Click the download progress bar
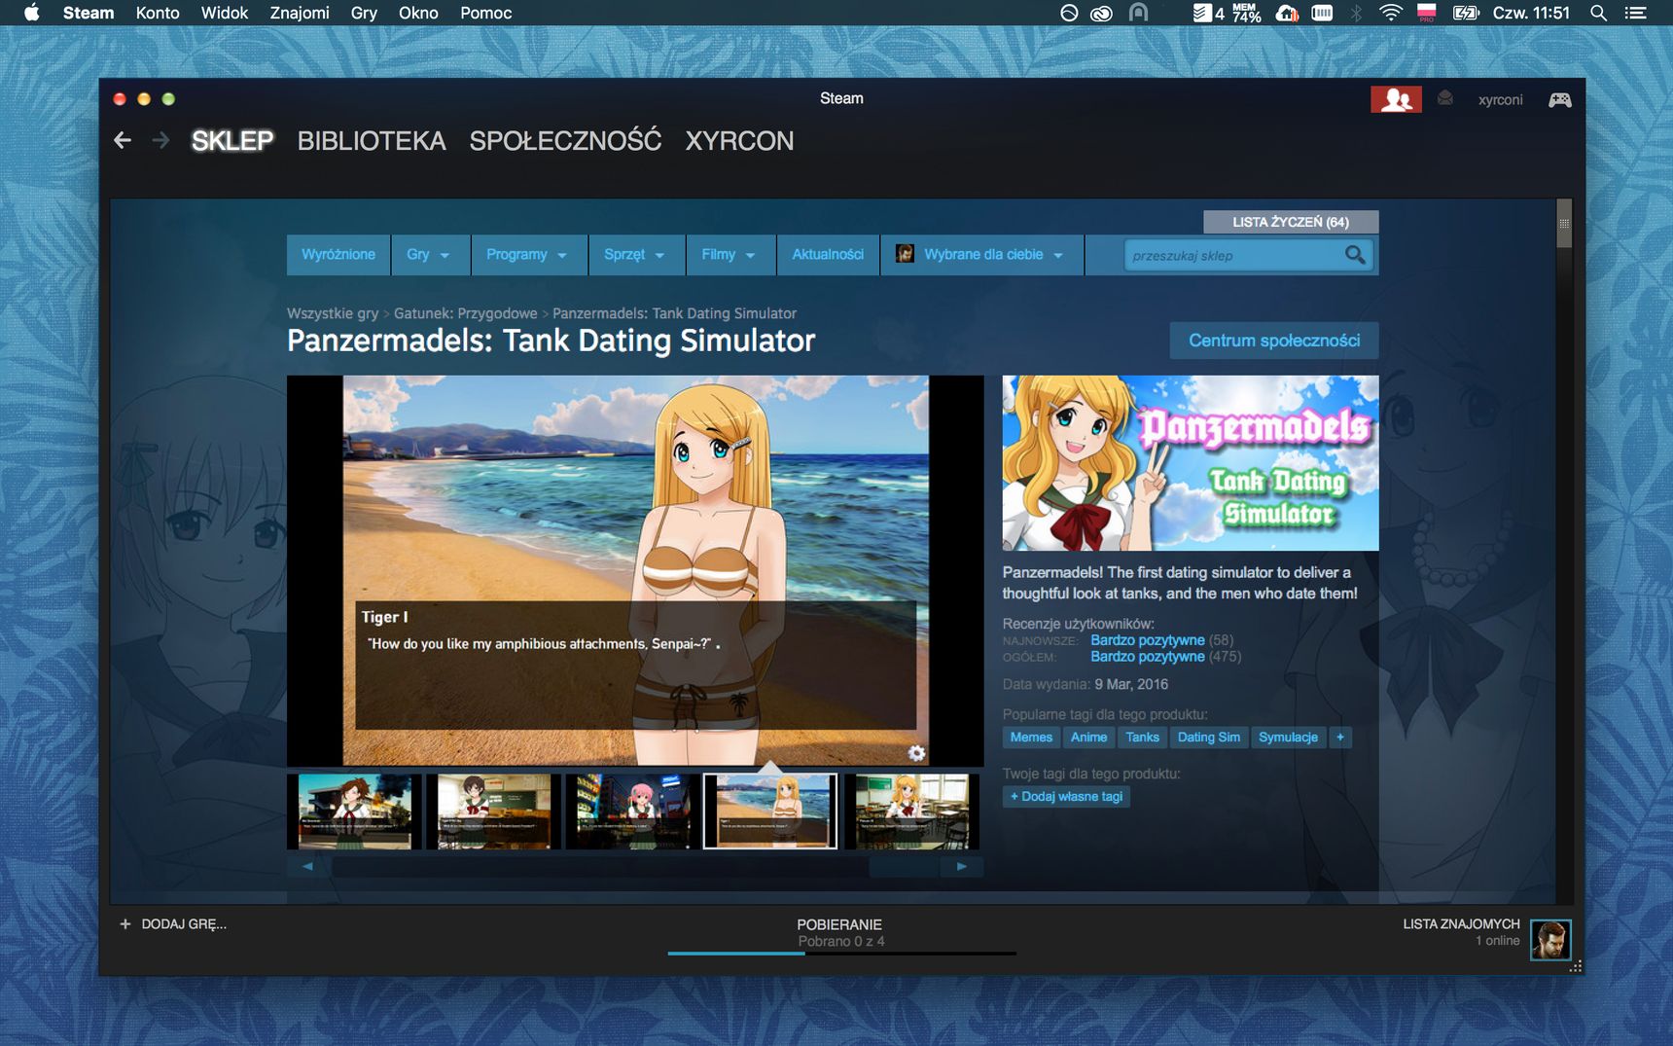This screenshot has width=1673, height=1046. point(841,954)
